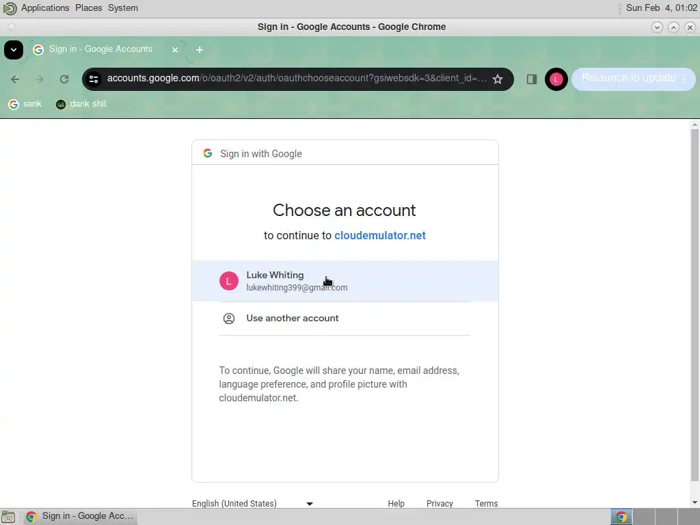Viewport: 700px width, 525px height.
Task: Close the Sign in - Google Accounts tab
Action: pos(175,49)
